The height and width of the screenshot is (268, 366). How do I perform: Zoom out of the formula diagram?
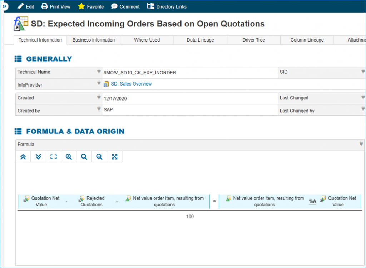pyautogui.click(x=99, y=157)
